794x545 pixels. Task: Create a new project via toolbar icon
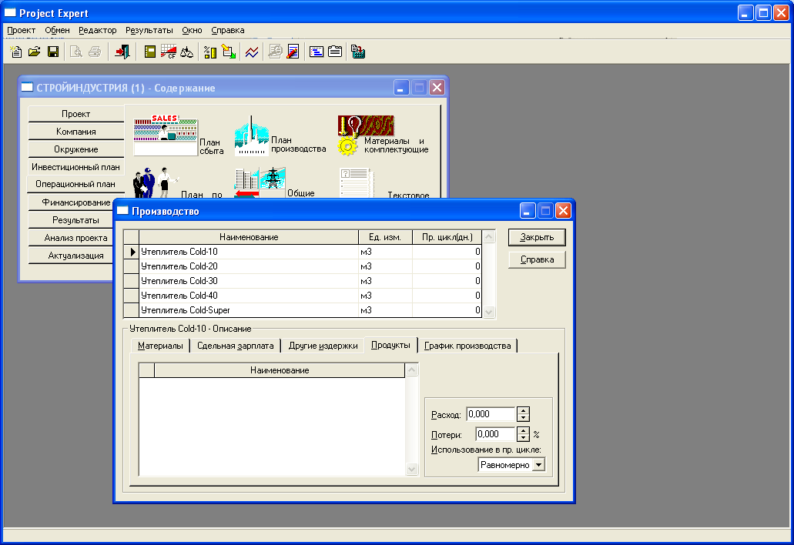point(15,52)
